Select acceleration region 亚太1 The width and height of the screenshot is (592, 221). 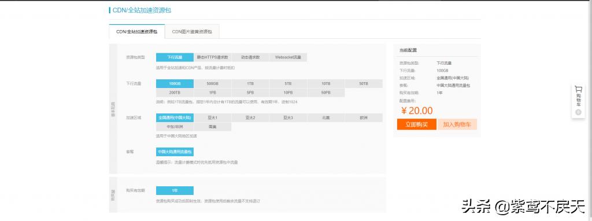tap(213, 118)
